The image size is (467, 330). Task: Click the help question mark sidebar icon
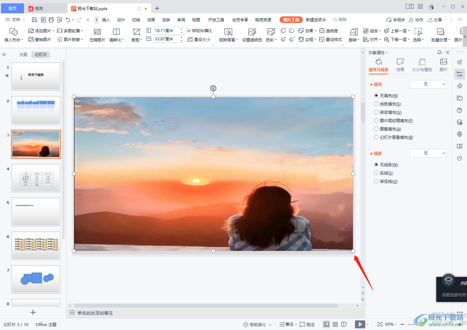(x=460, y=110)
